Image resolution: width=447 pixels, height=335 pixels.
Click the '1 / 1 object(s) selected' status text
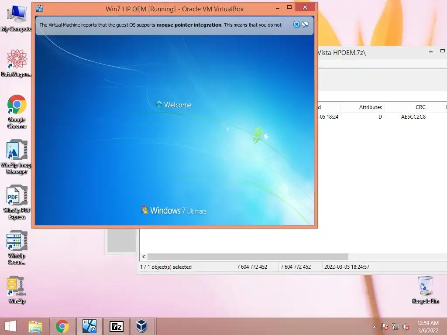coord(166,267)
